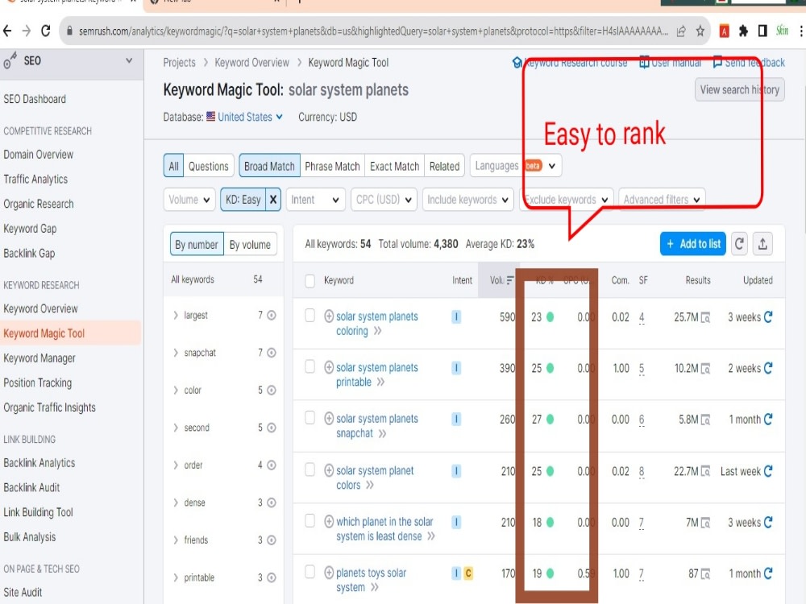The image size is (806, 604).
Task: Open the Intent filter dropdown
Action: point(315,200)
